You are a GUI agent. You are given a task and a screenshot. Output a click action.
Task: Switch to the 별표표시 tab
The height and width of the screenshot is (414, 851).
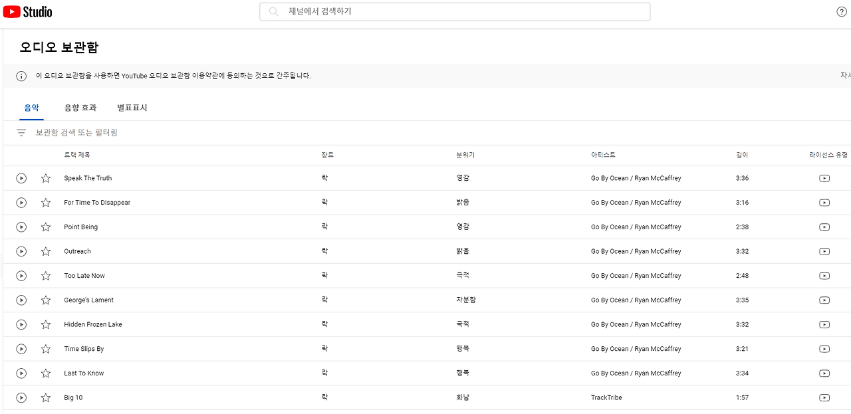coord(132,108)
